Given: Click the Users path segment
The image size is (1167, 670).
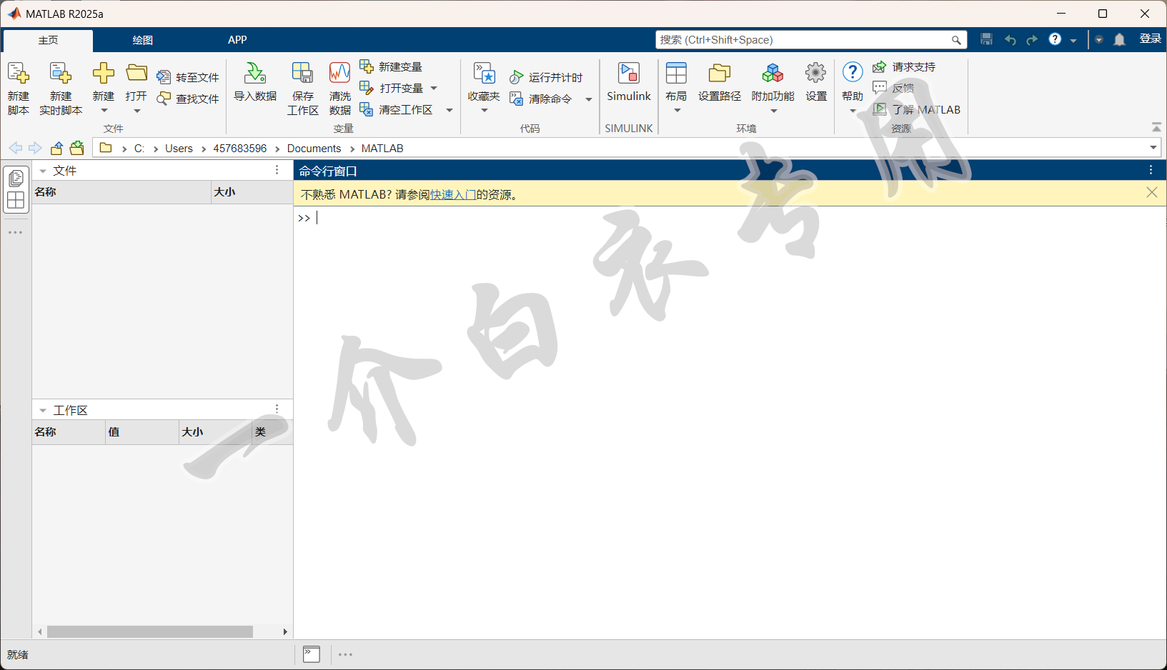Looking at the screenshot, I should 179,149.
